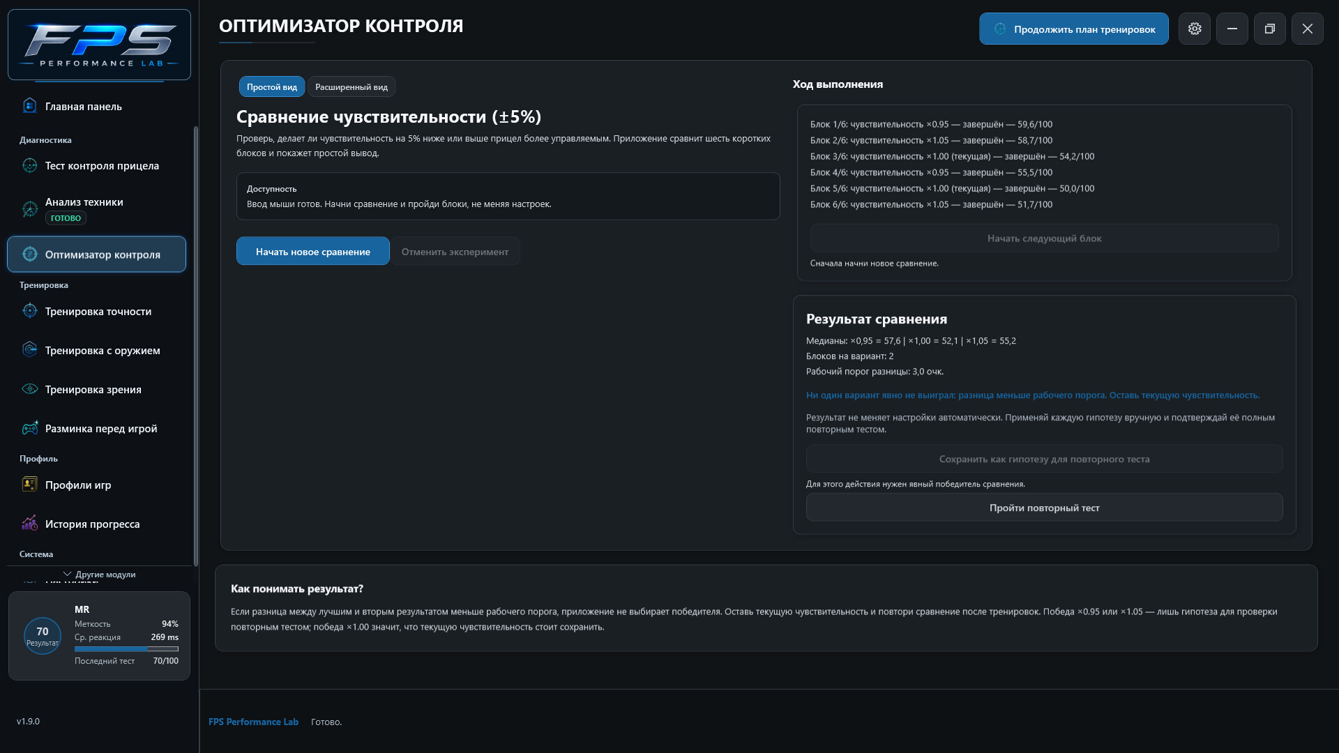Open Главная панель menu item

(96, 106)
